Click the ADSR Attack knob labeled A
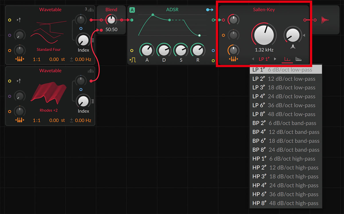 (147, 50)
